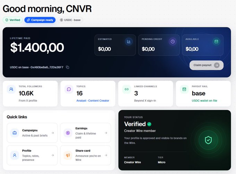Click the Campaign ready pill
236x174 pixels.
pyautogui.click(x=40, y=20)
